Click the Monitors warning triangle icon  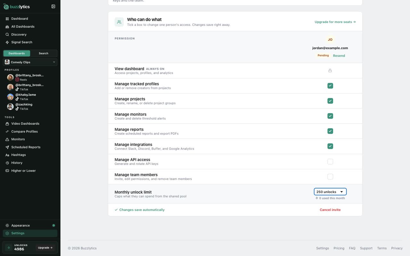(7, 139)
